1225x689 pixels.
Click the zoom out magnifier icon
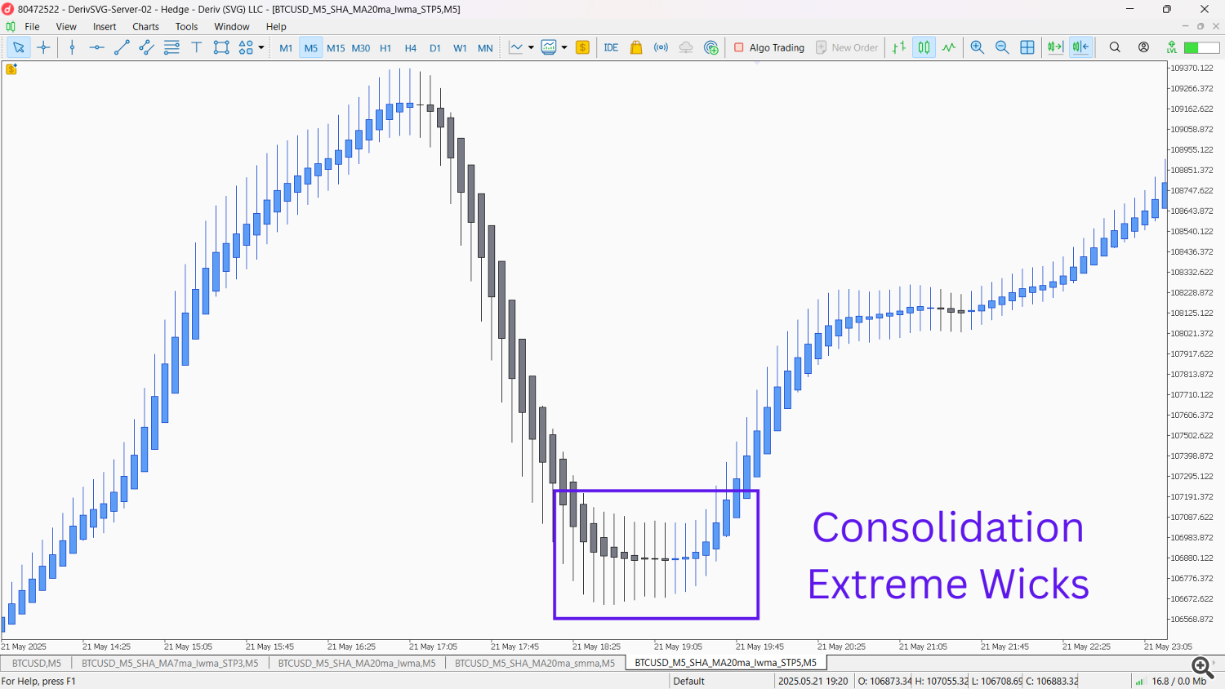pyautogui.click(x=1002, y=47)
